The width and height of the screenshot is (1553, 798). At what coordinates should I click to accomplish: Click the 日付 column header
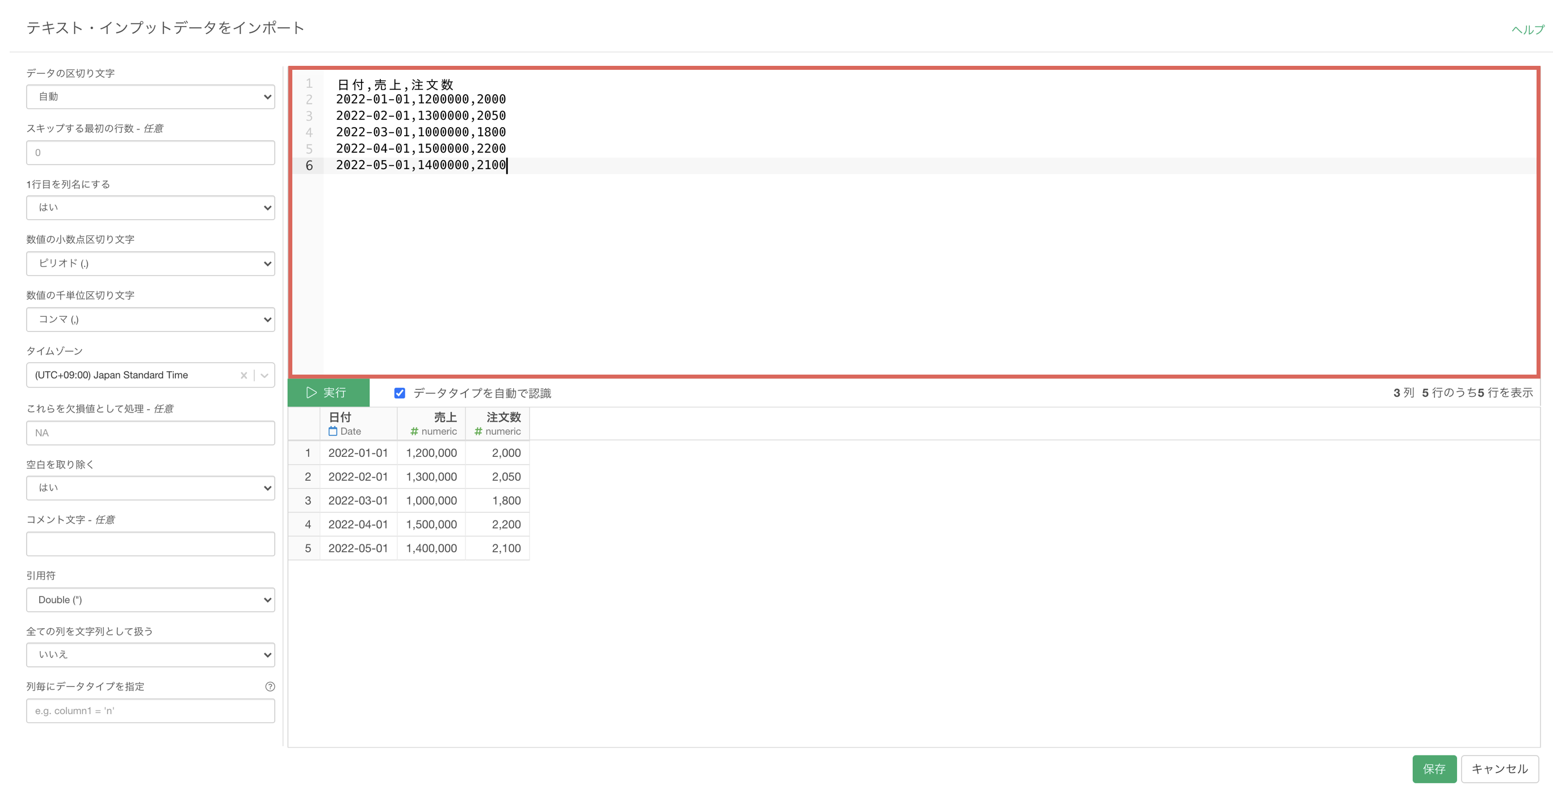[358, 424]
